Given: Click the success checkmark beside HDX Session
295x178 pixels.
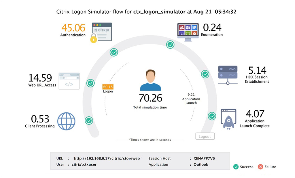Looking at the screenshot, I should pyautogui.click(x=205, y=74).
